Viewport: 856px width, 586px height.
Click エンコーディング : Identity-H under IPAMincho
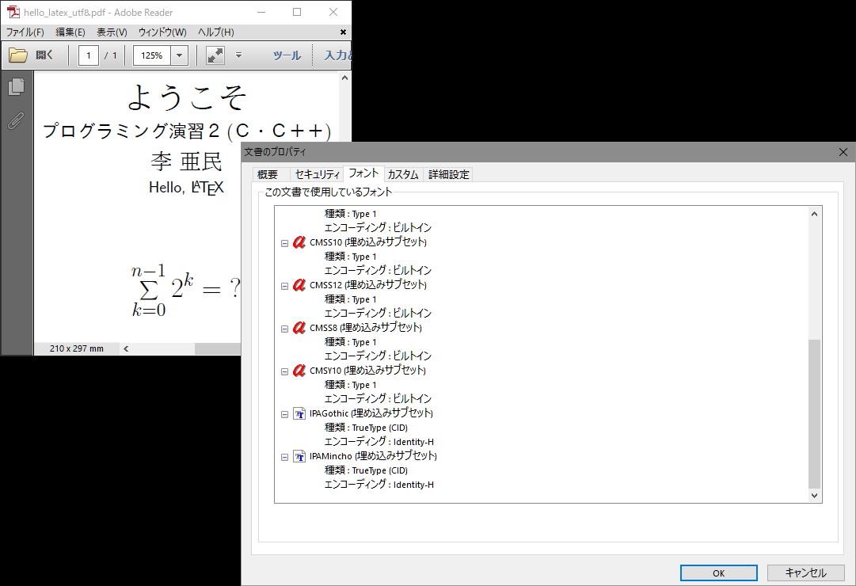pos(379,485)
